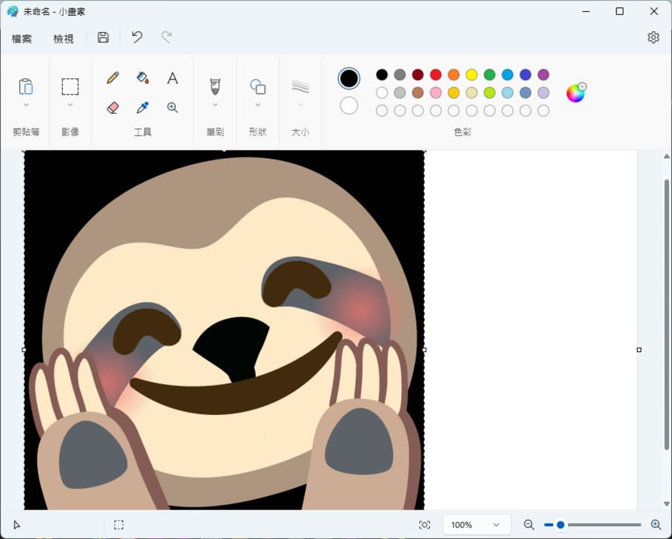Screen dimensions: 672x539
Task: Pick the purple color swatch
Action: pos(543,75)
